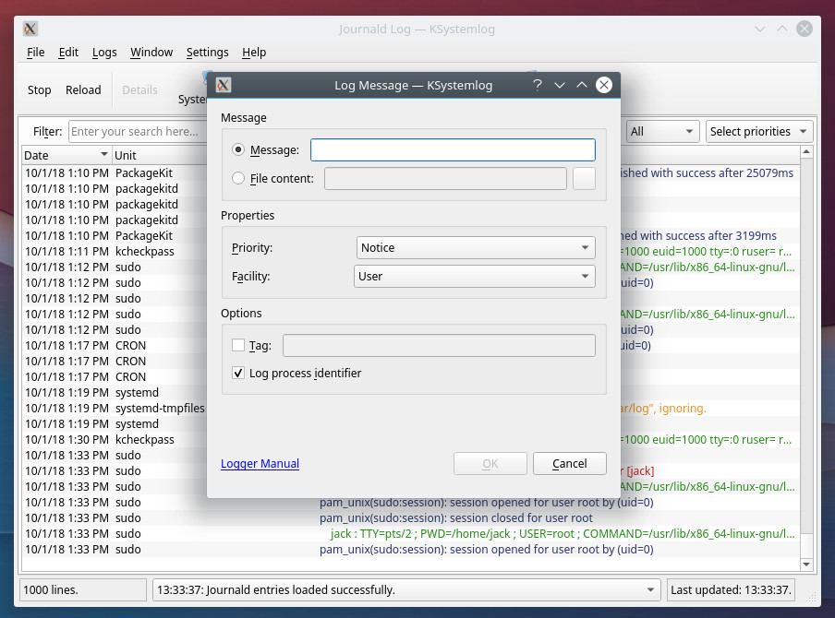This screenshot has height=618, width=835.
Task: Uncheck Log process identifier
Action: pyautogui.click(x=238, y=374)
